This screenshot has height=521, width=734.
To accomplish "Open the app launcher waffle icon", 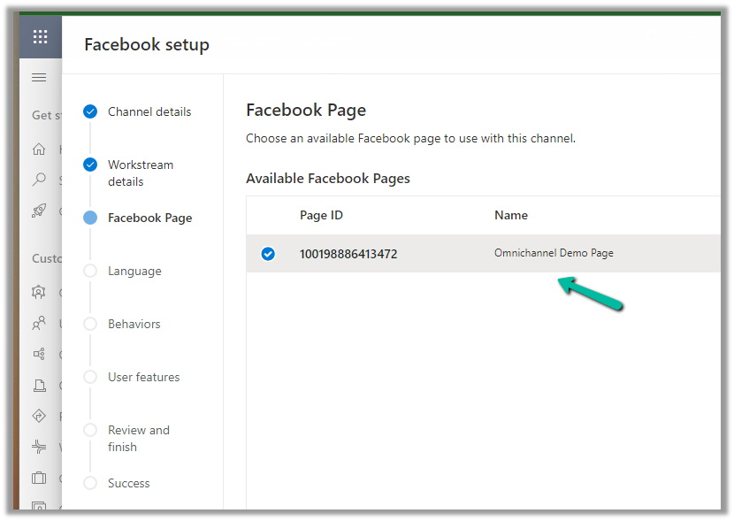I will (x=40, y=37).
